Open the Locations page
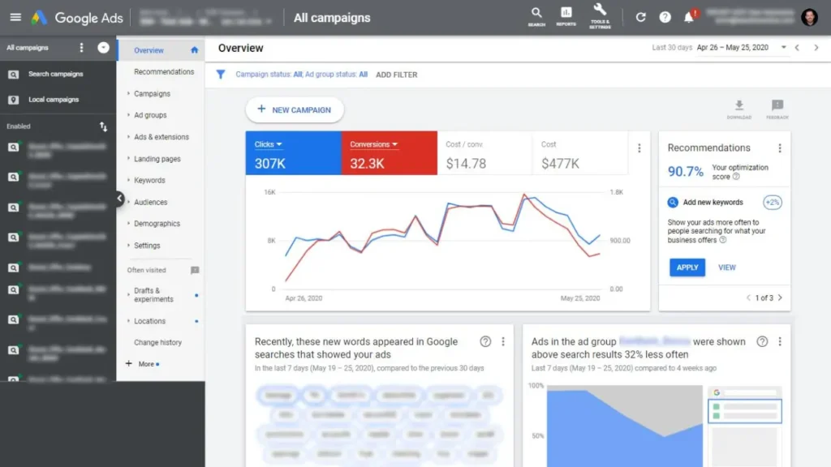The image size is (831, 467). [149, 321]
